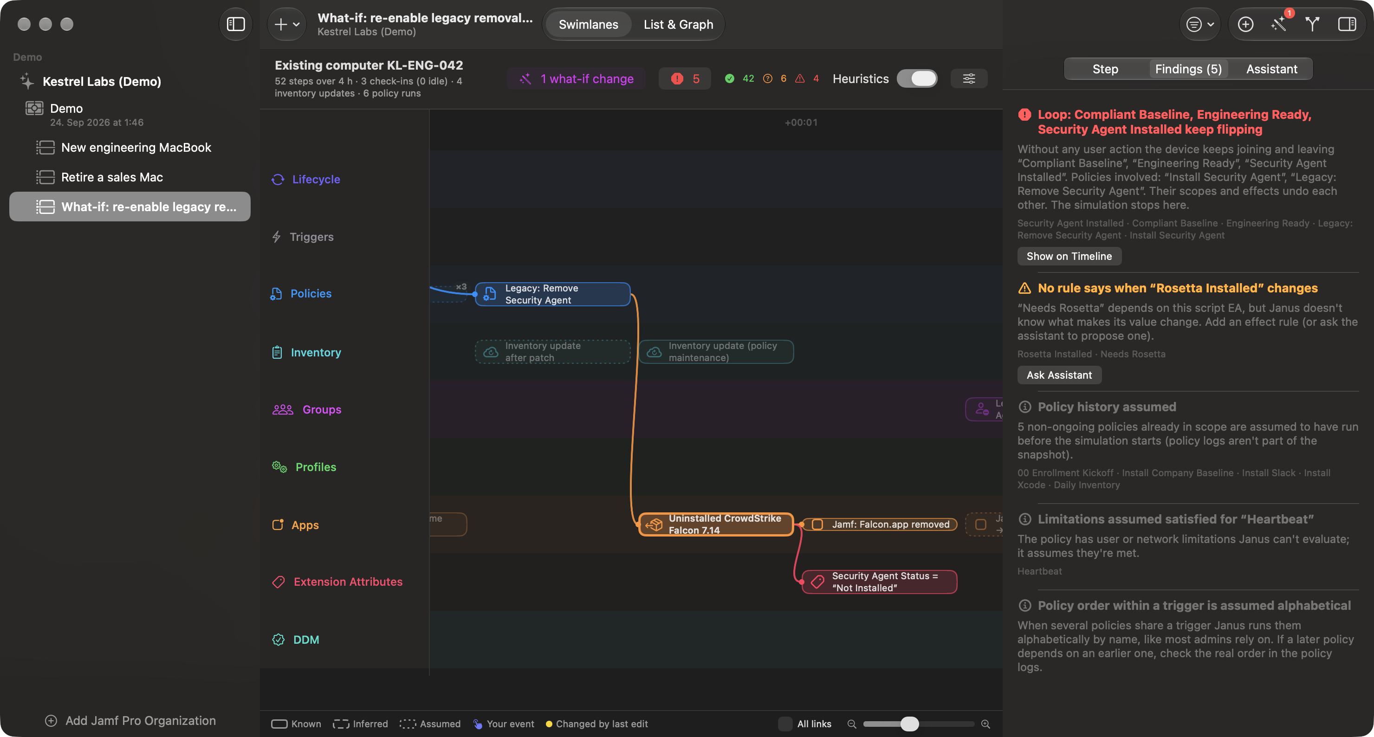Click the zoom out magnifier icon

point(852,724)
